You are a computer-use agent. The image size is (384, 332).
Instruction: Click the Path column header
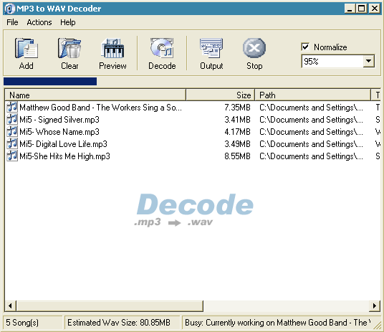(313, 95)
